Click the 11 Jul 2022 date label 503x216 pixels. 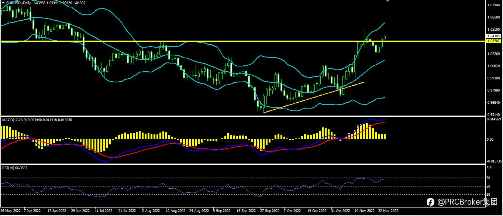pos(103,211)
